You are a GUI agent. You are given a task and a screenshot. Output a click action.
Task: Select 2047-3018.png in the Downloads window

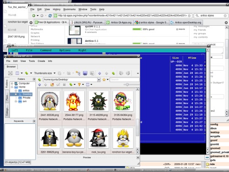(x=16, y=37)
